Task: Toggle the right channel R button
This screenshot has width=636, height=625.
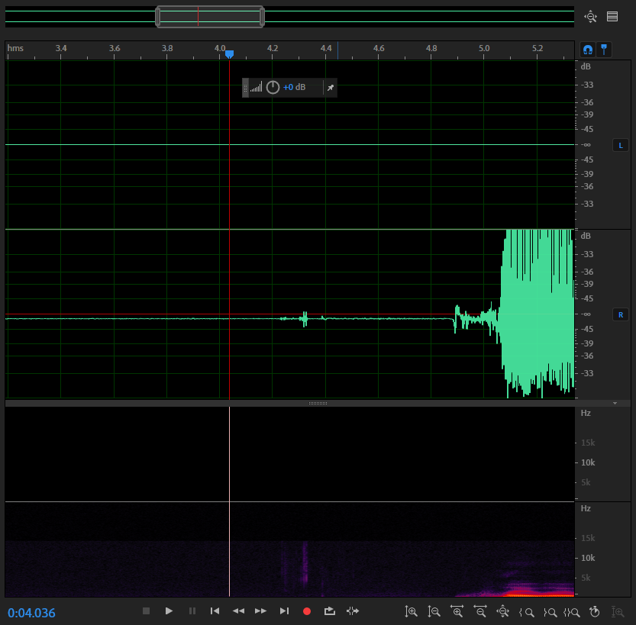Action: pos(620,314)
